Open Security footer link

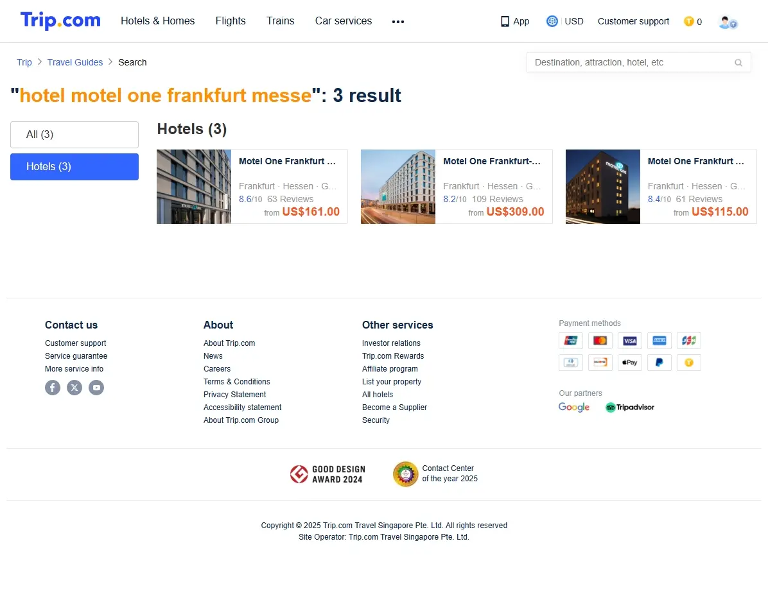pos(376,420)
